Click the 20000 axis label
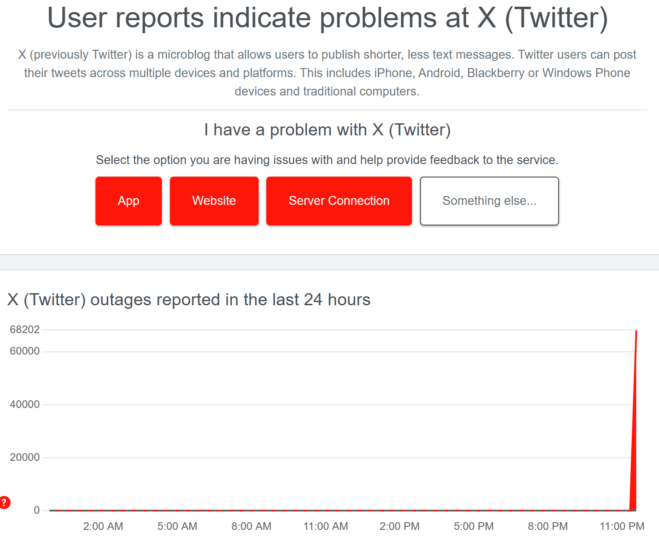This screenshot has height=546, width=659. pos(25,457)
